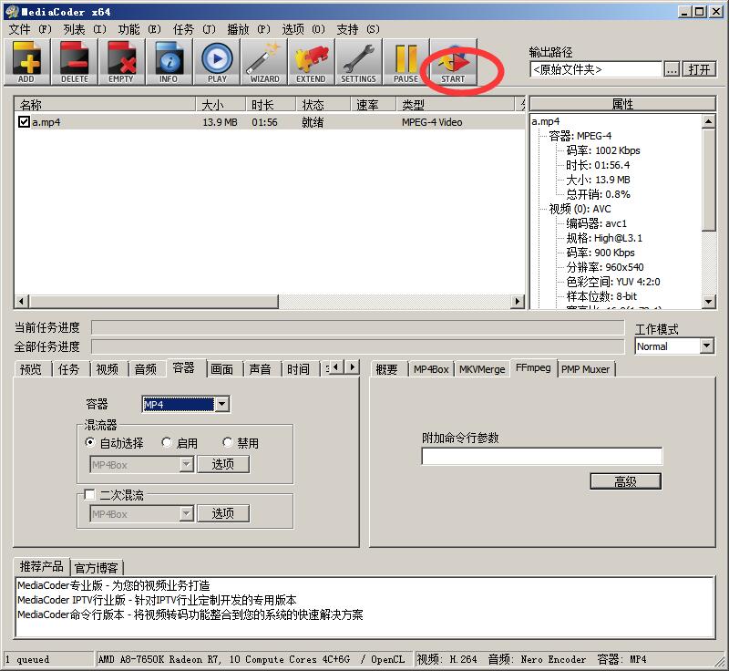Click the MediaCoder title bar app icon
This screenshot has width=729, height=671.
(x=12, y=12)
